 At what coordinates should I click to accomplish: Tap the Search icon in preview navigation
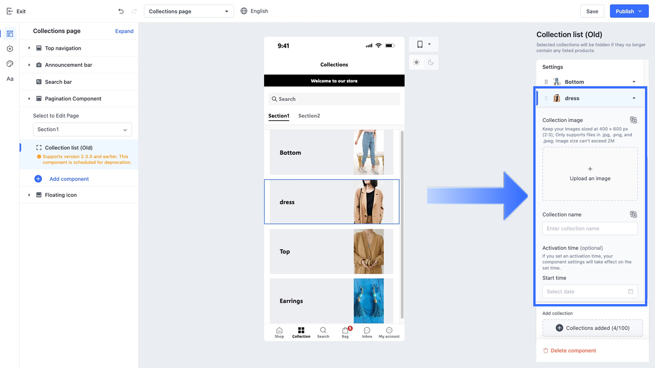(x=323, y=330)
